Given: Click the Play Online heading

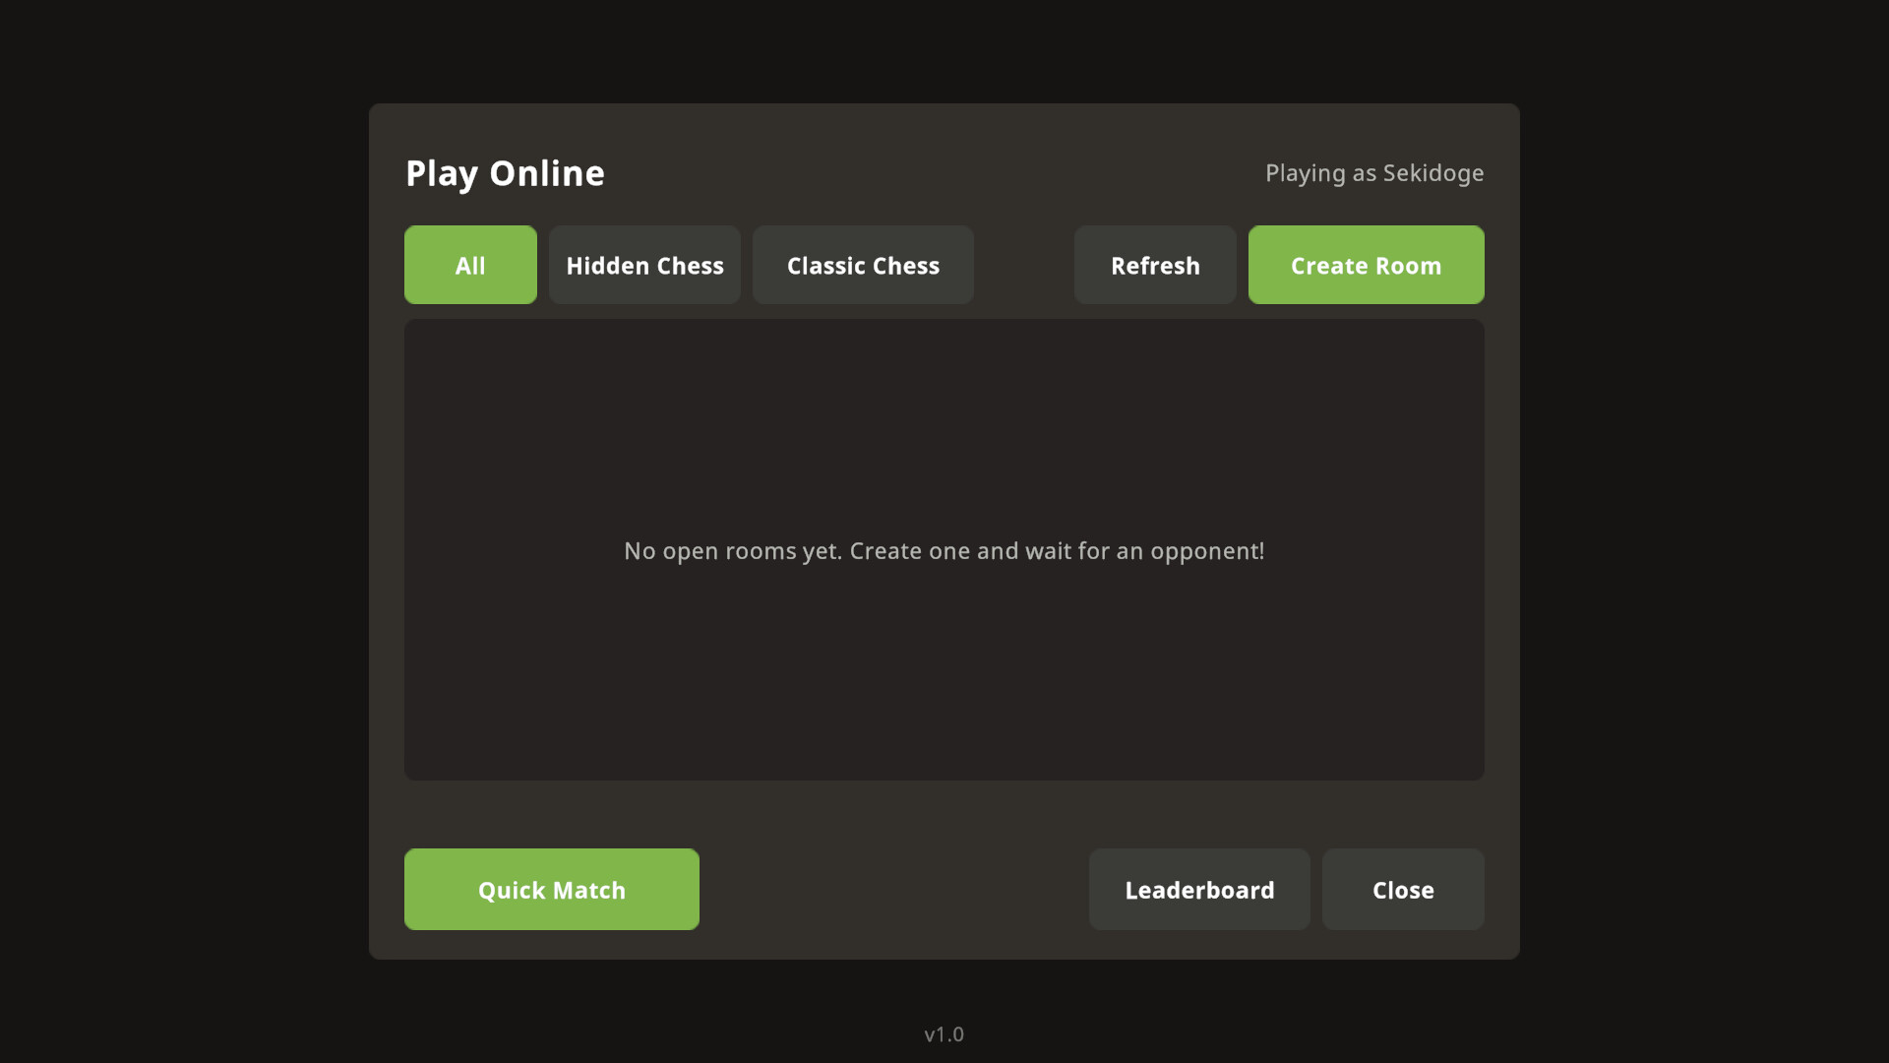Looking at the screenshot, I should point(505,173).
